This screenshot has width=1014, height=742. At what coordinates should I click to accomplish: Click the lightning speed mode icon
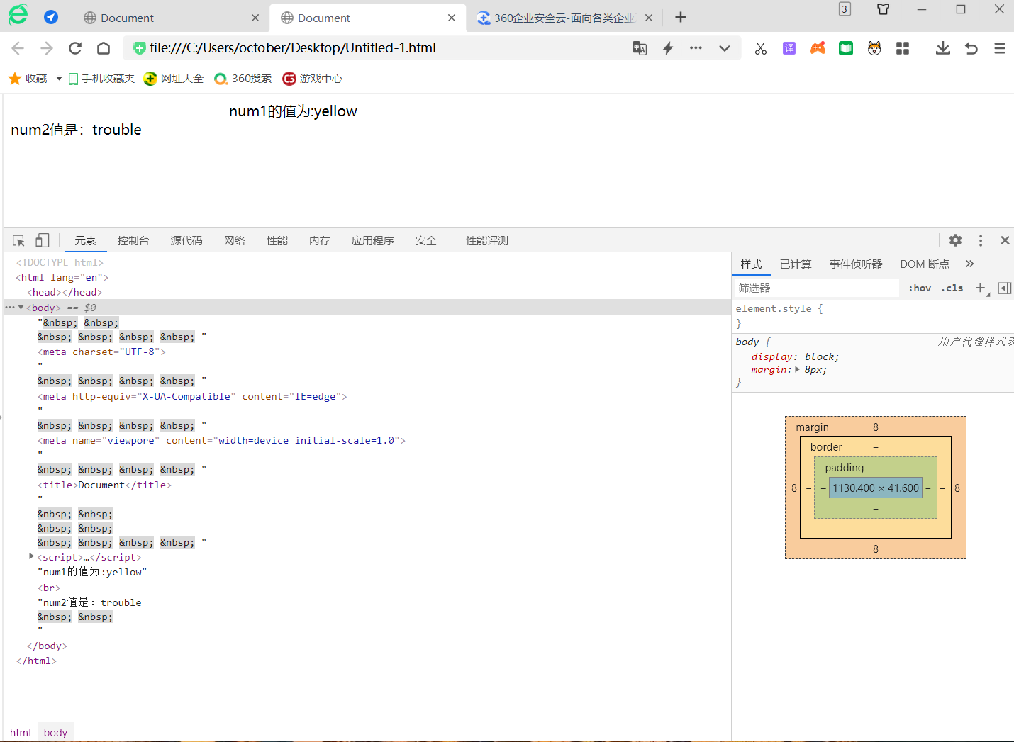[668, 48]
